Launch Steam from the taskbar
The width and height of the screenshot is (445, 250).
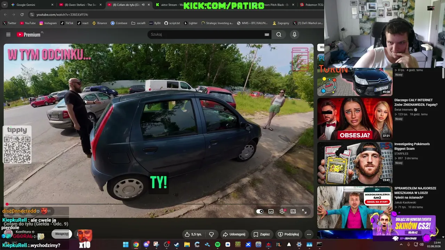click(177, 244)
